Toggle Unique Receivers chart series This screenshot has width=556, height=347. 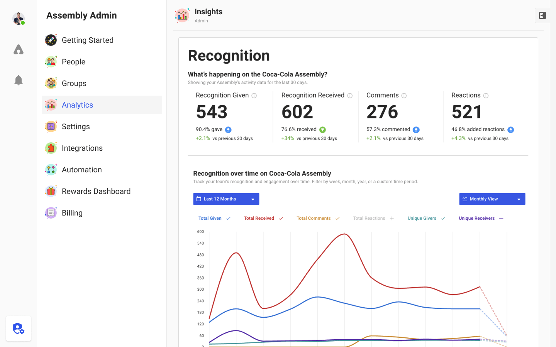click(x=481, y=218)
